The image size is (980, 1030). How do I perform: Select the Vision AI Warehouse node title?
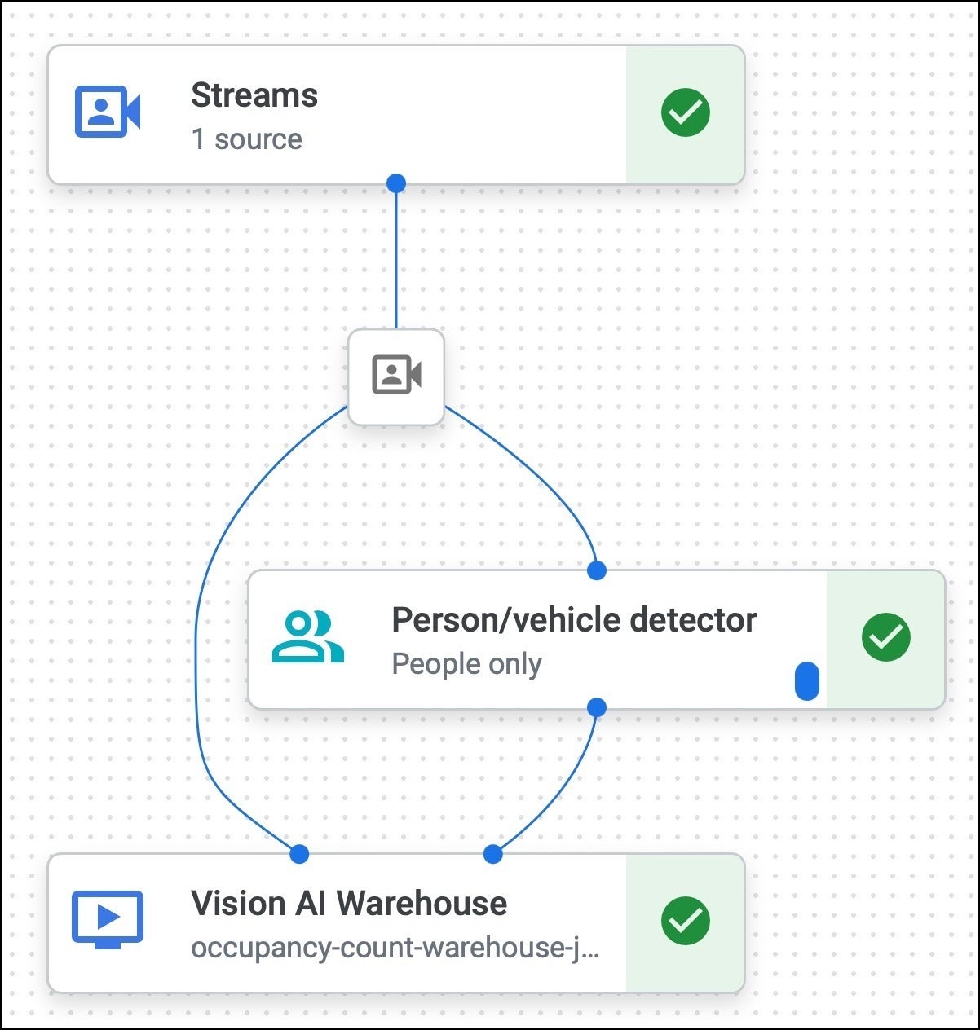(x=349, y=904)
